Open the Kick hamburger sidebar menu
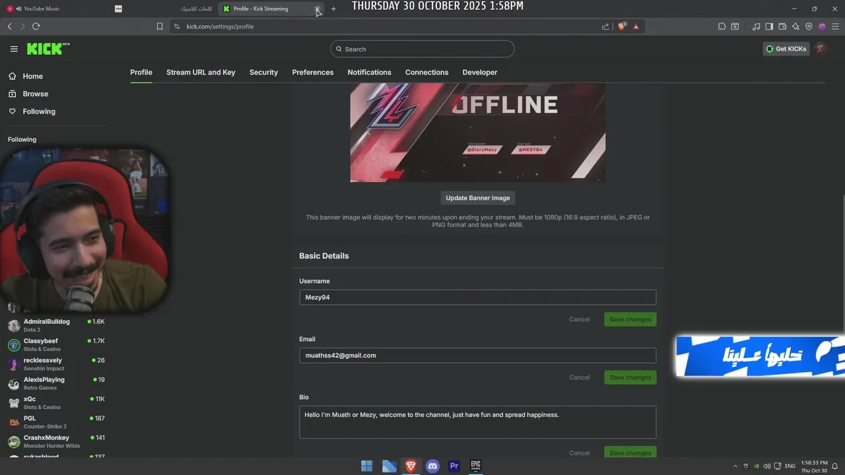The image size is (845, 475). click(x=14, y=49)
